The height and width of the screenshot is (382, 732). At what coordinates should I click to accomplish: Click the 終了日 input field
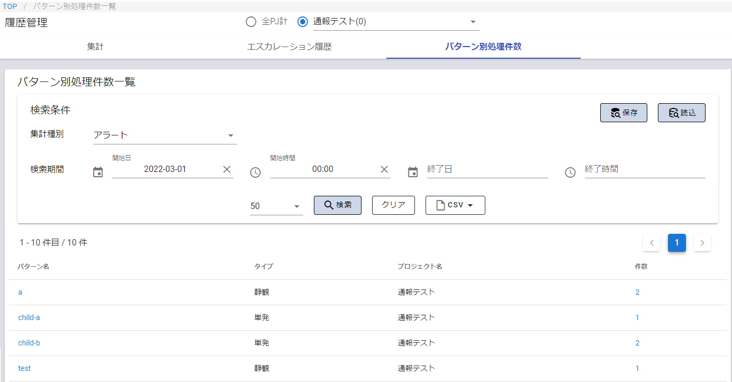point(487,169)
